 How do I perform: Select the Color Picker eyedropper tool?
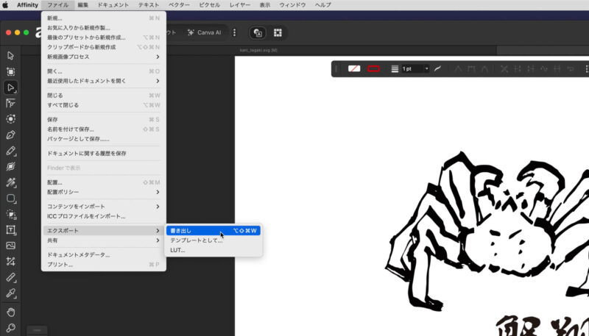pyautogui.click(x=10, y=293)
